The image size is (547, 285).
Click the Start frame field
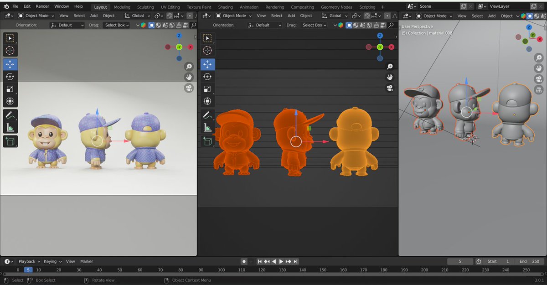[x=499, y=261]
